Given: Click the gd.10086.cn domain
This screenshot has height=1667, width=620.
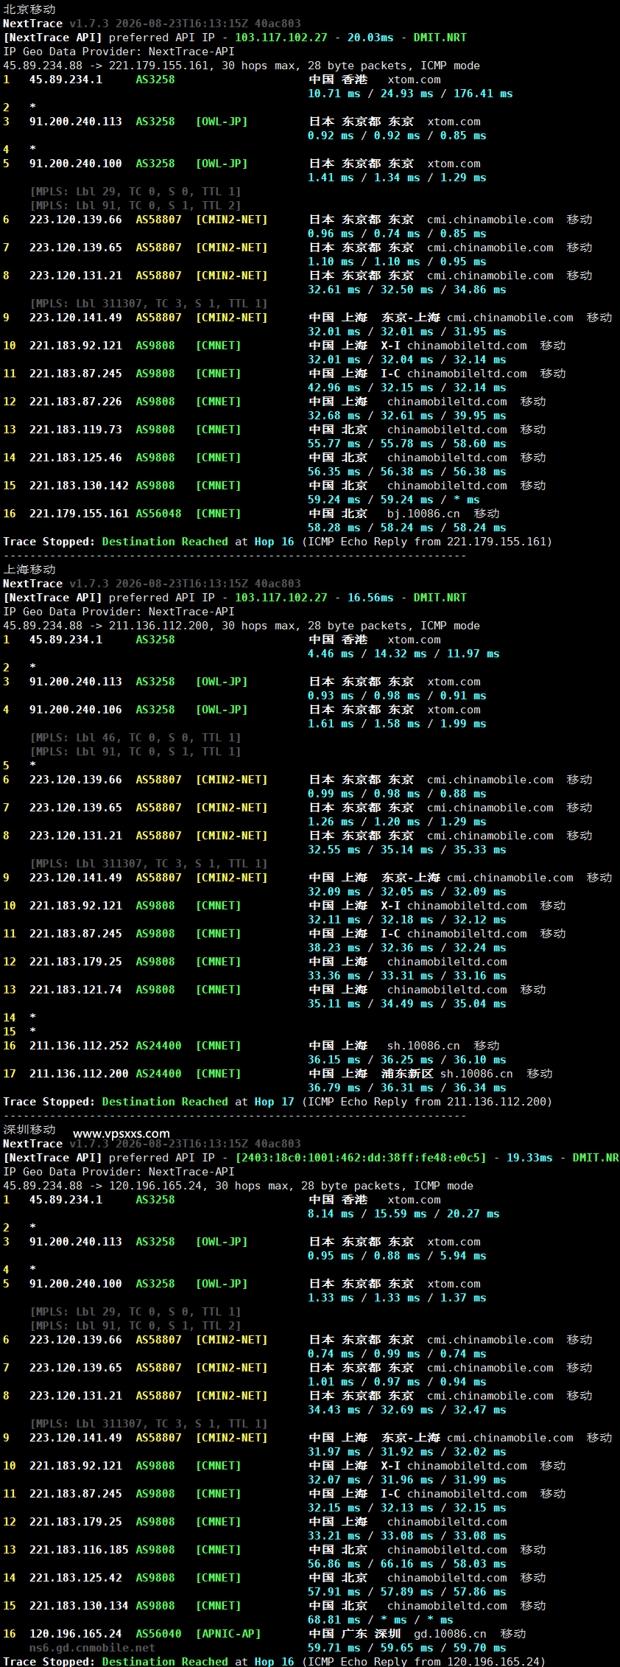Looking at the screenshot, I should point(450,1634).
